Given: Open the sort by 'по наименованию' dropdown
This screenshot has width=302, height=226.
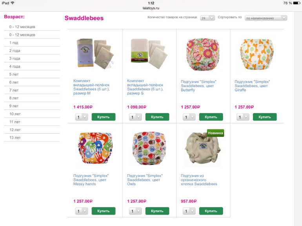Looking at the screenshot, I should pyautogui.click(x=266, y=18).
